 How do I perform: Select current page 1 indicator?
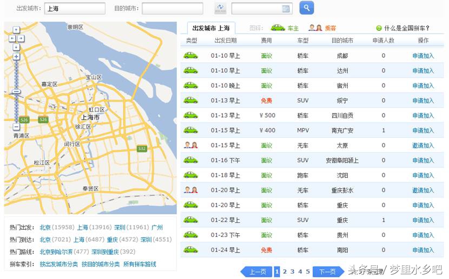point(277,271)
